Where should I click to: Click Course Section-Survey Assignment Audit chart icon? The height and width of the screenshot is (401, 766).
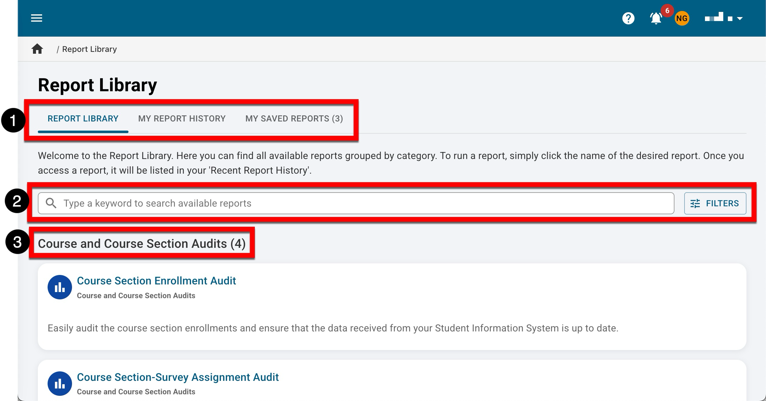click(60, 383)
